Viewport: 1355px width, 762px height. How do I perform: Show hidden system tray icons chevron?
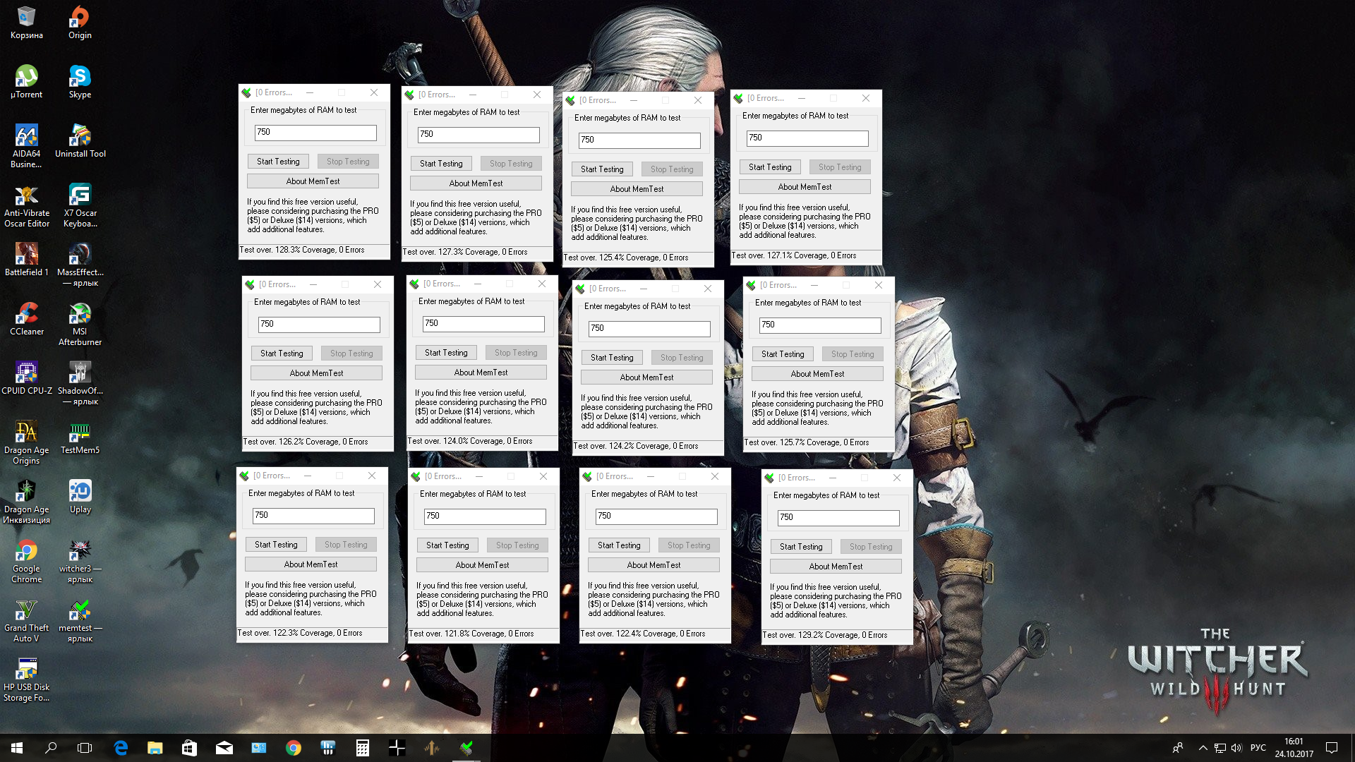[1203, 748]
